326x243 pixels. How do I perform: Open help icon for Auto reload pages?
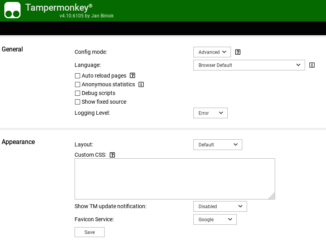tap(133, 76)
